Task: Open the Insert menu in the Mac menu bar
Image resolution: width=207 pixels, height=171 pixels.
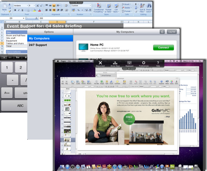Action: tap(80, 61)
